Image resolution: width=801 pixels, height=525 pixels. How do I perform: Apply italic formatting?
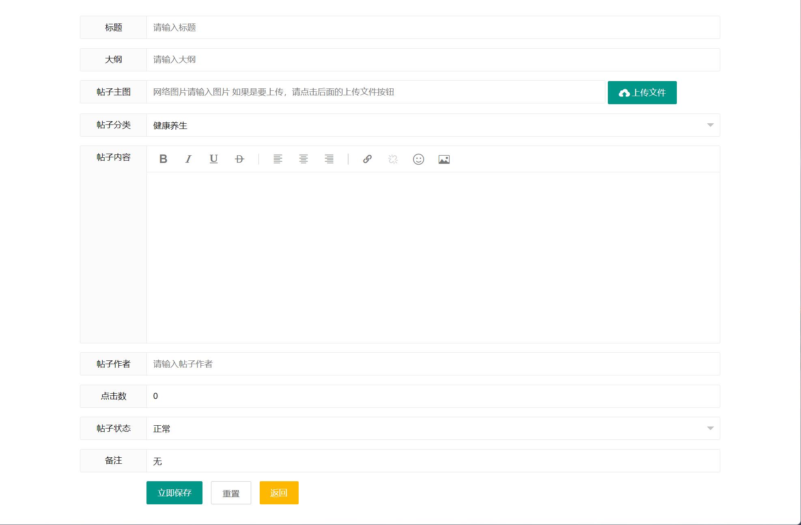tap(188, 159)
